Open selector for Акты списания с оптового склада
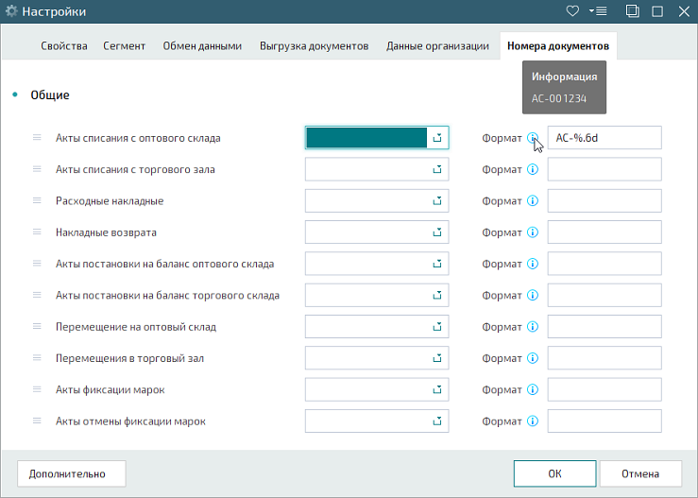Screen dimensions: 698x498 tap(437, 138)
